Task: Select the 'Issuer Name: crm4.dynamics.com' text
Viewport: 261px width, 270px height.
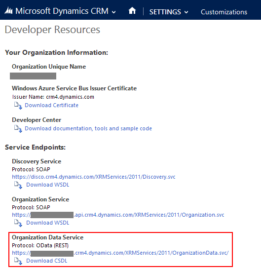Action: [x=53, y=97]
